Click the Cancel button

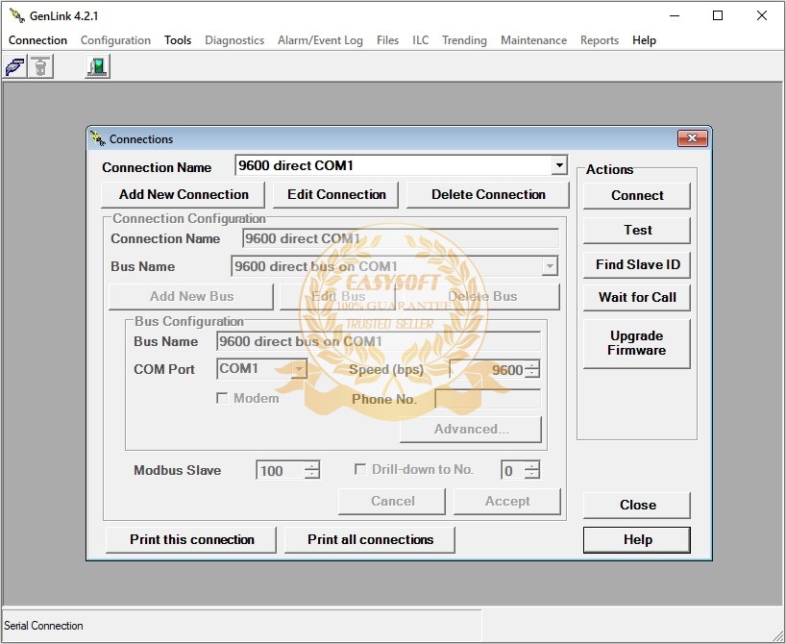[x=392, y=502]
